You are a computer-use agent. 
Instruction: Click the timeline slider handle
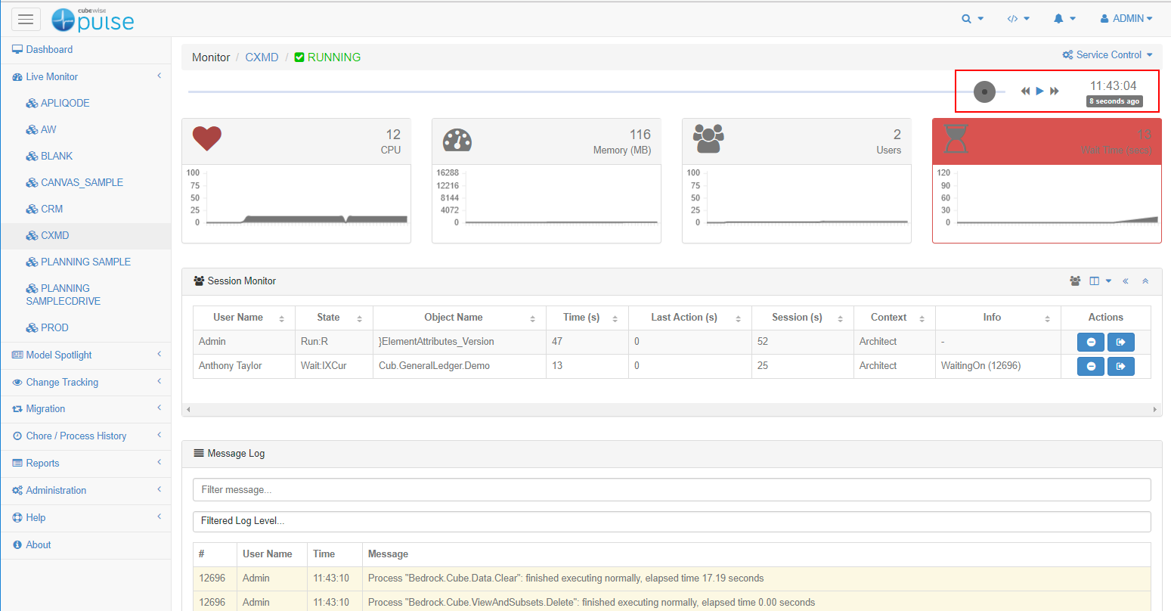(x=984, y=91)
